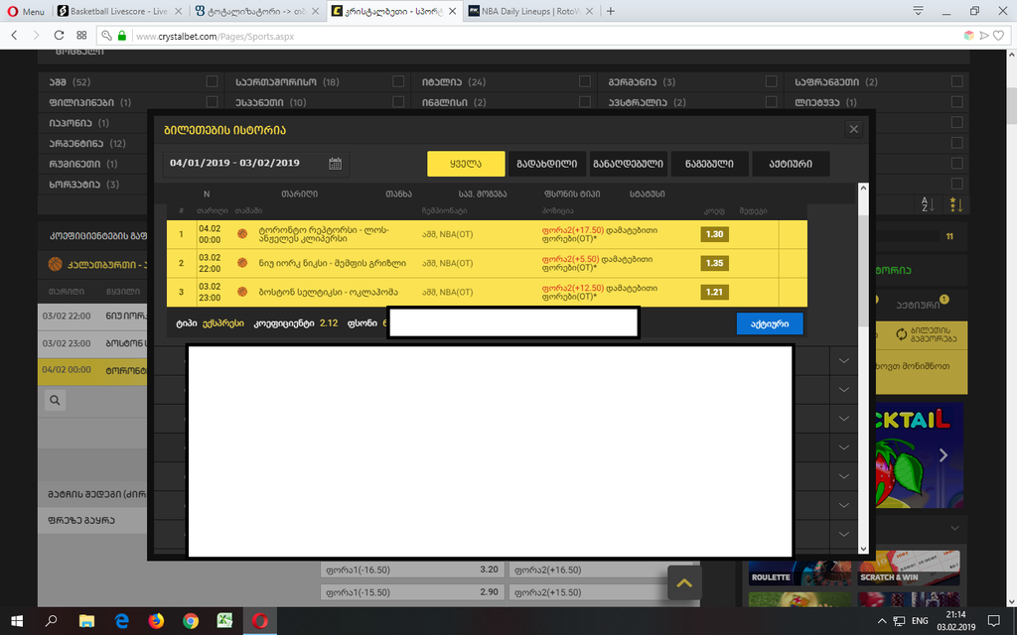Switch to ტოტალიზატორი browser tab
1017x635 pixels.
click(x=257, y=11)
